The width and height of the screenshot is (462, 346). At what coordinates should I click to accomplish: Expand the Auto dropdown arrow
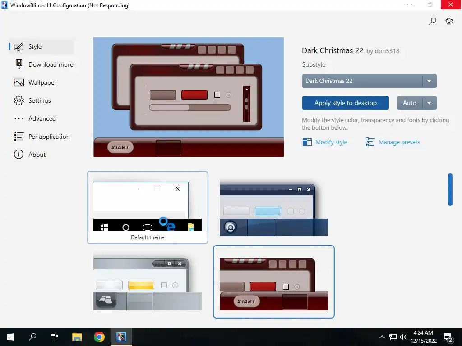tap(430, 103)
